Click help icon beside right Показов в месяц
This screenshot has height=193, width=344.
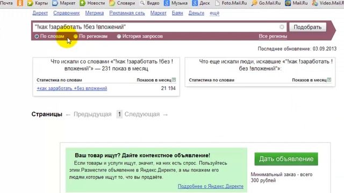coord(329,80)
